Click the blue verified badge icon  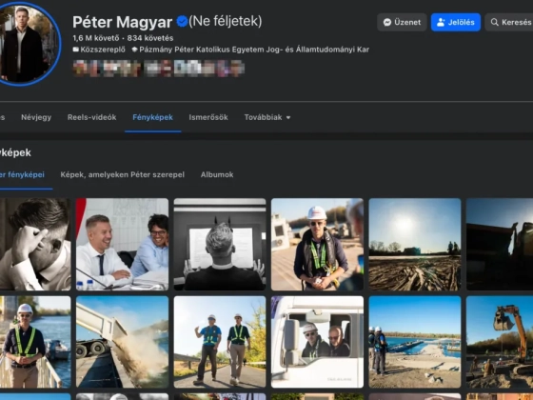182,22
